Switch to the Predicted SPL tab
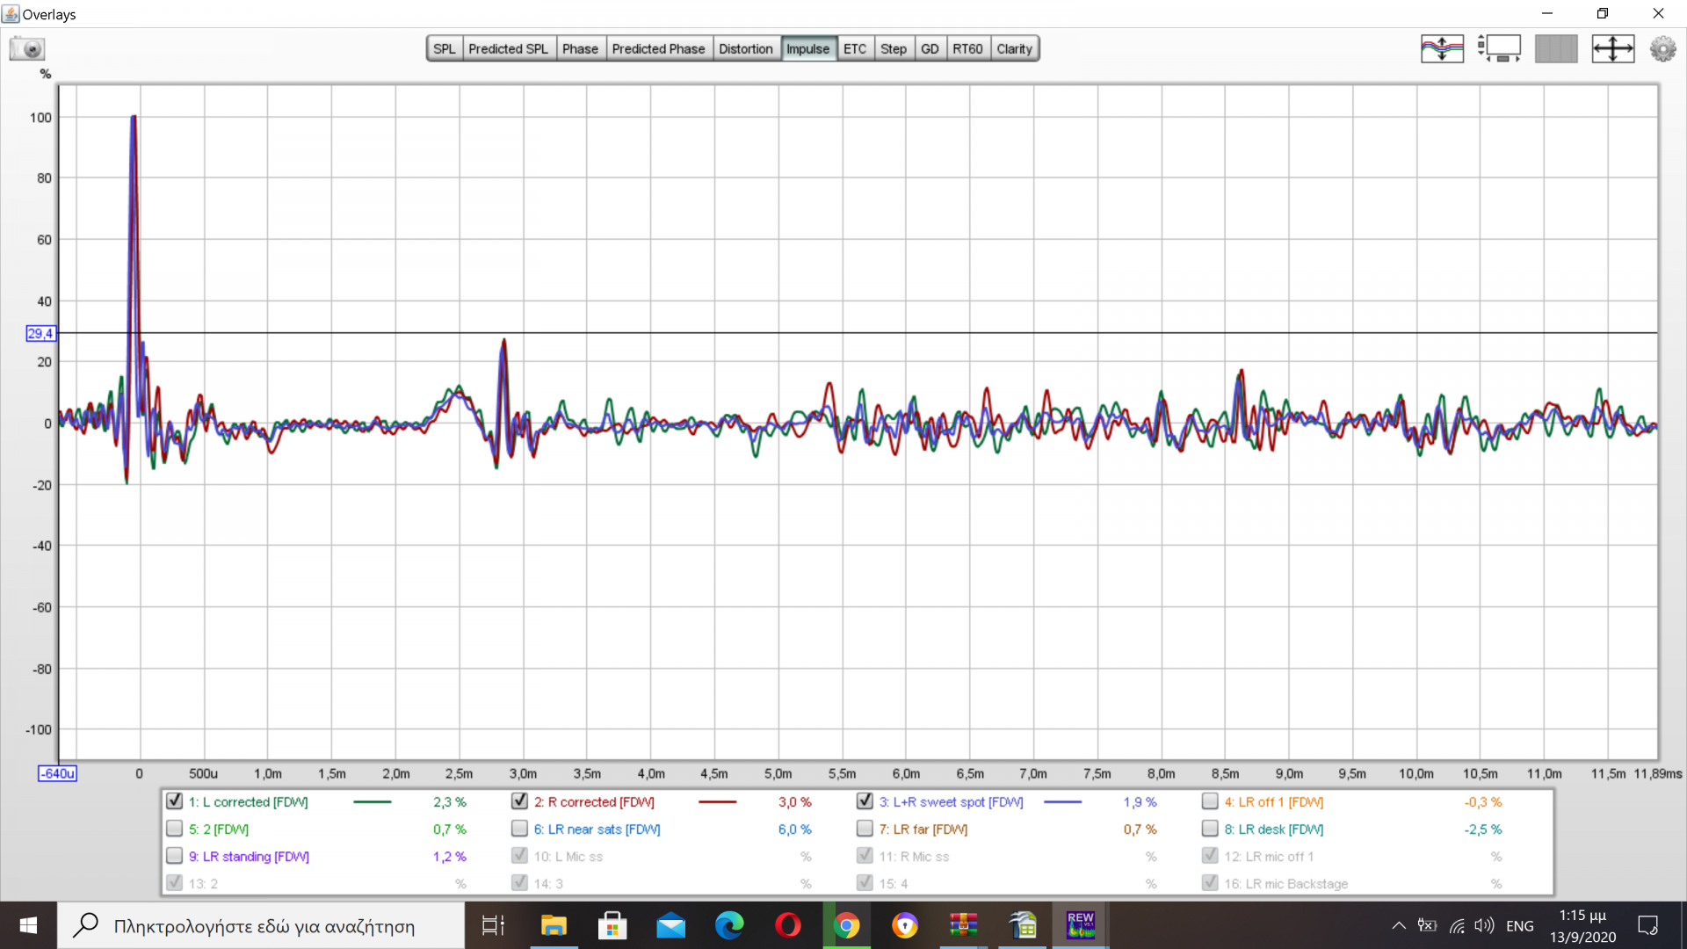The image size is (1687, 949). [x=508, y=48]
